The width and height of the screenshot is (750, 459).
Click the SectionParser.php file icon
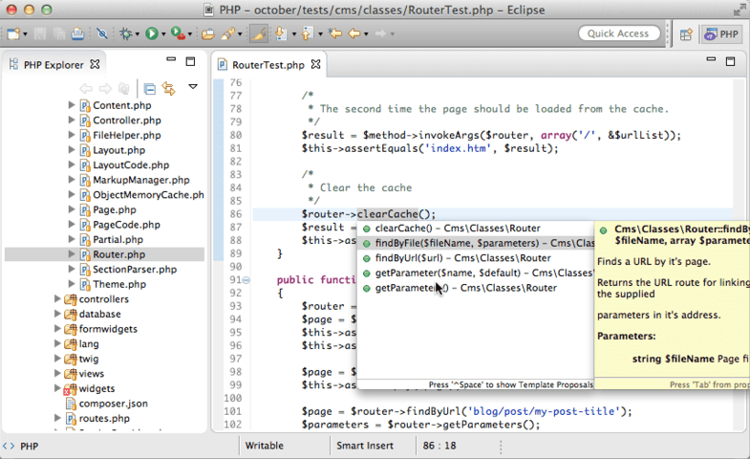(85, 269)
